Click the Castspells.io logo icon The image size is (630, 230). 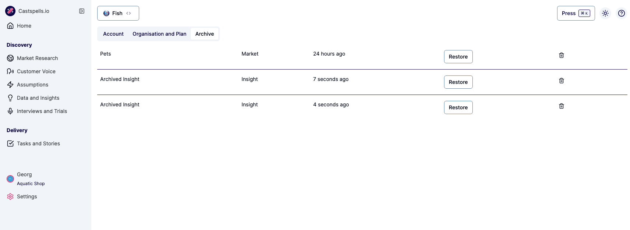[10, 11]
